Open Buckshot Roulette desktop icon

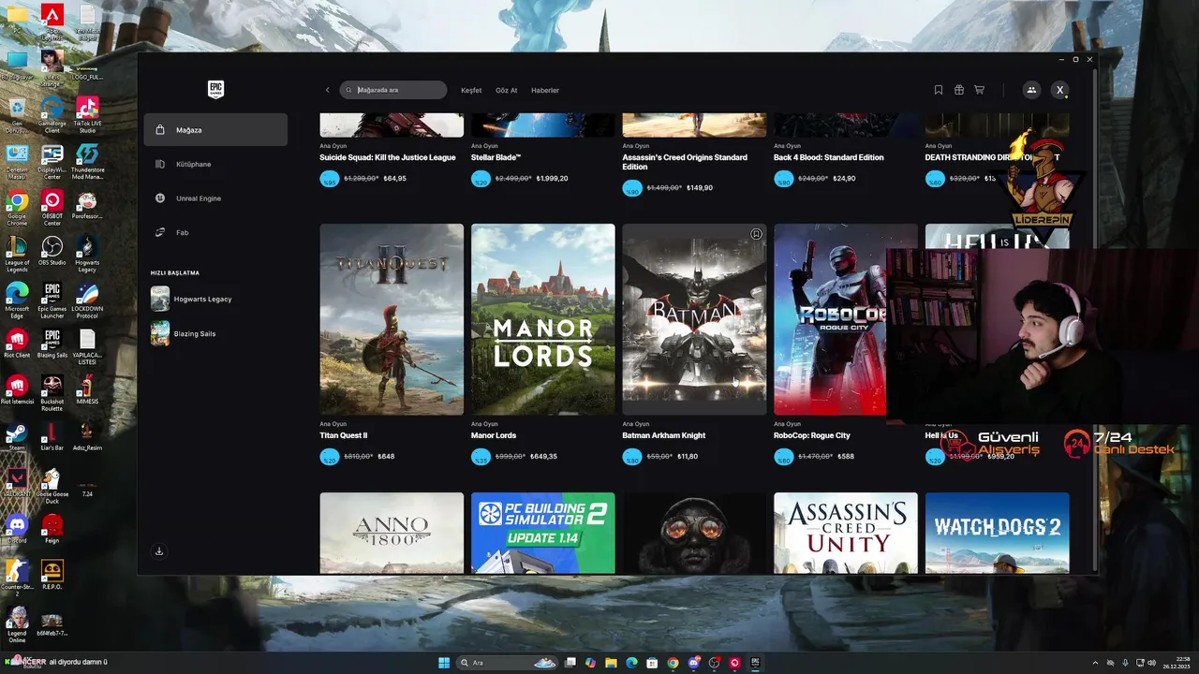[52, 393]
